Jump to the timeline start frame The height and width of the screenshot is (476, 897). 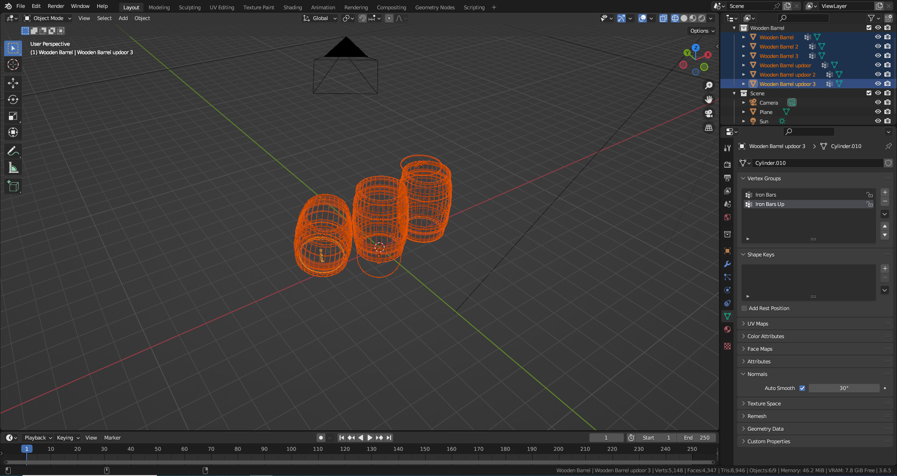pyautogui.click(x=342, y=438)
